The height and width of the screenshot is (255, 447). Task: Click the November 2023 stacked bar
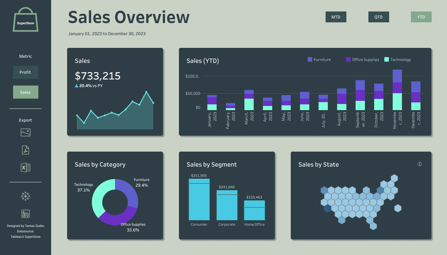[x=397, y=89]
